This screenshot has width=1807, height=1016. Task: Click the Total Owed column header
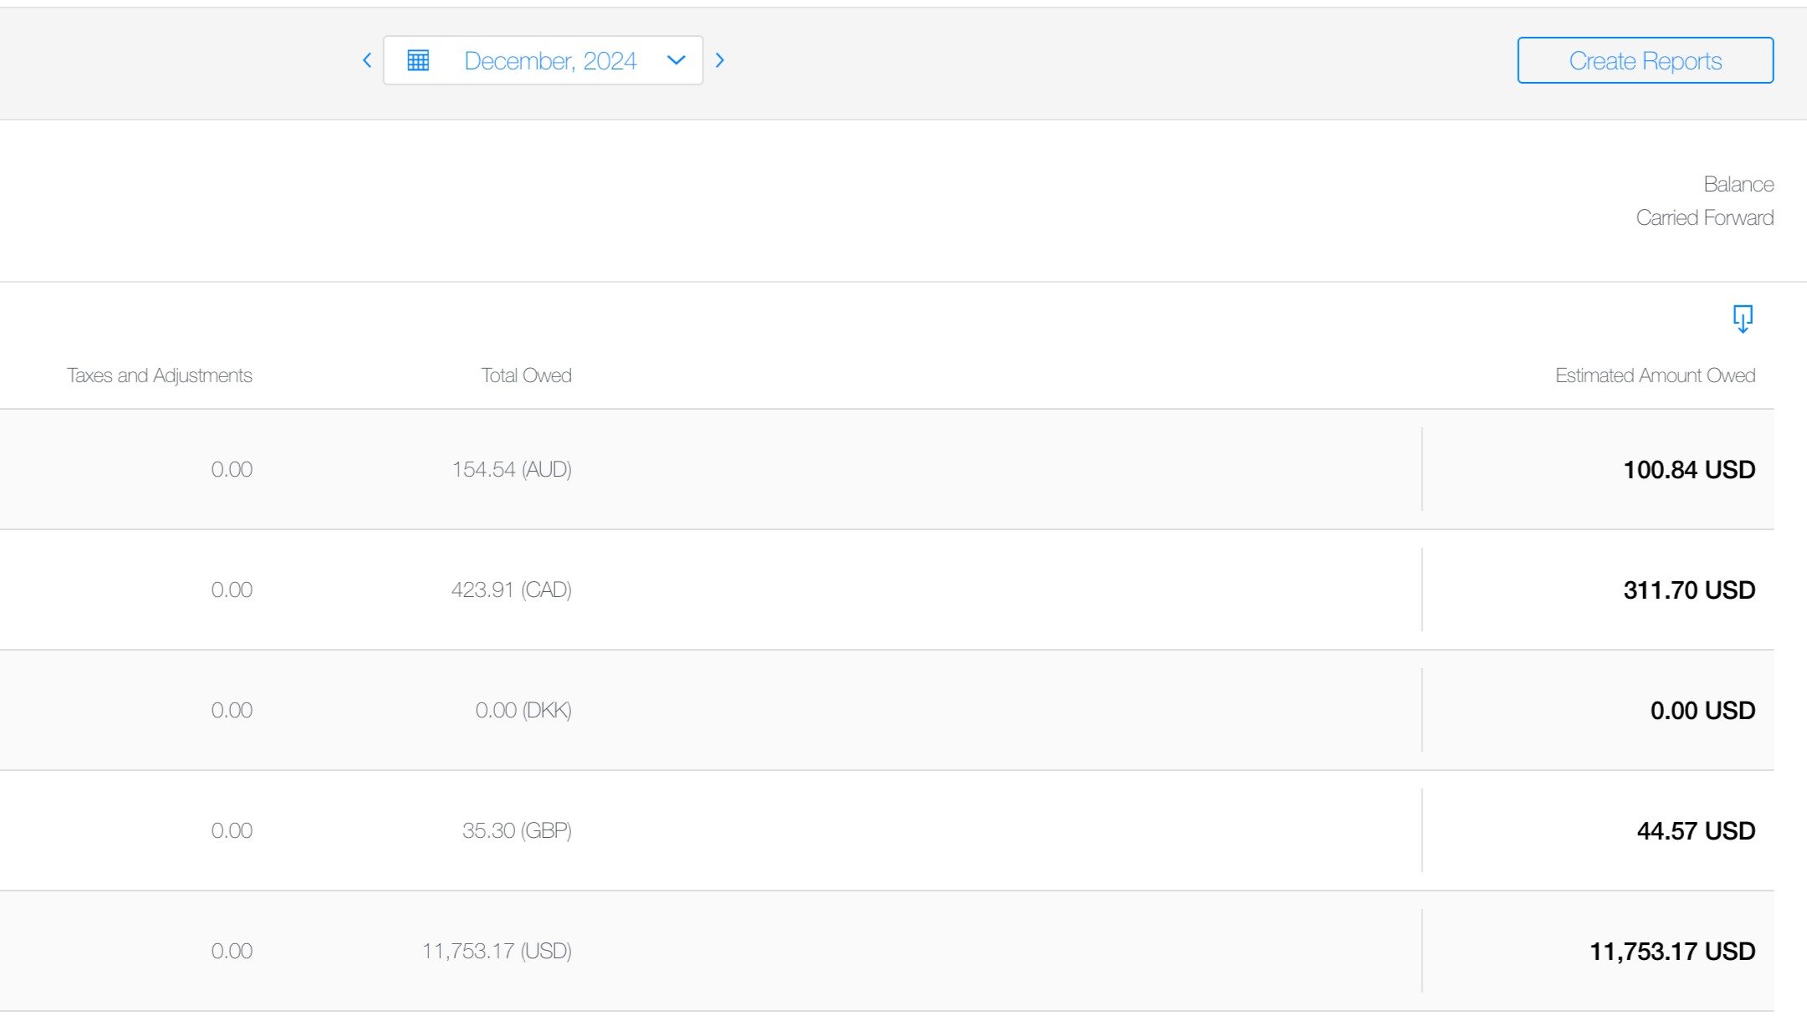(526, 375)
